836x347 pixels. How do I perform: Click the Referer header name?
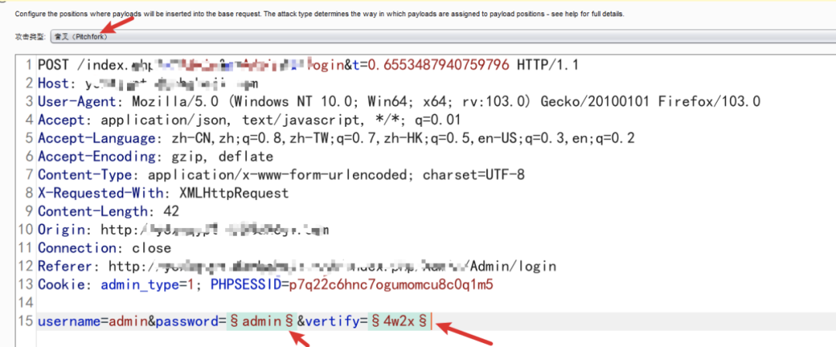click(66, 266)
